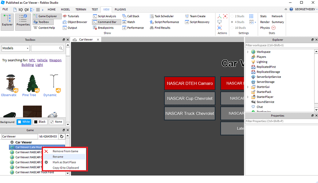Image resolution: width=318 pixels, height=183 pixels.
Task: Switch to the MODEL ribbon tab
Action: click(65, 9)
